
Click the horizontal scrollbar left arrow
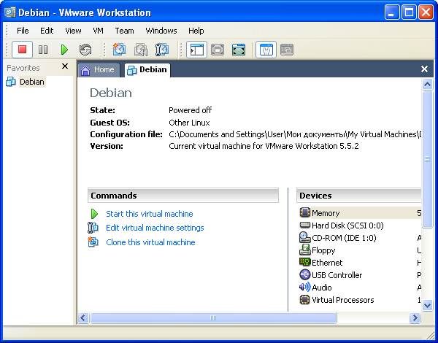(83, 318)
